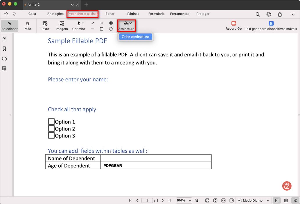Switch to Preencher e assinar tab
This screenshot has height=204, width=300.
pos(82,14)
